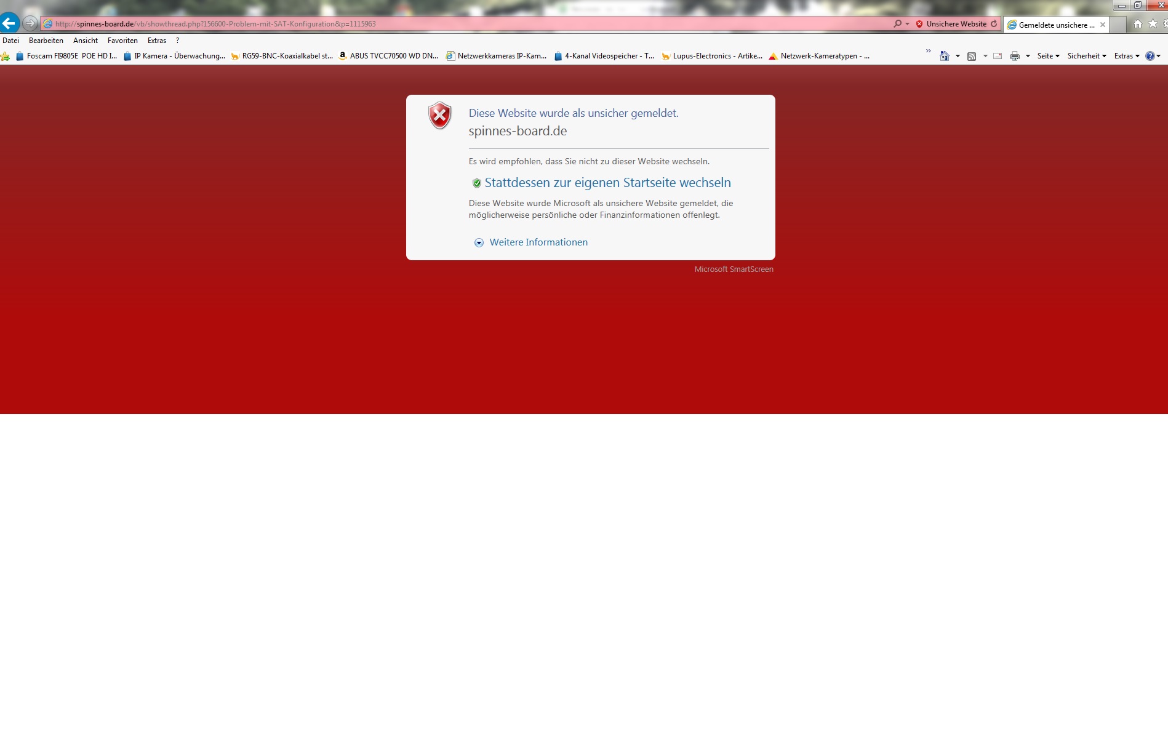Open the Sicherheit dropdown menu

pyautogui.click(x=1086, y=56)
